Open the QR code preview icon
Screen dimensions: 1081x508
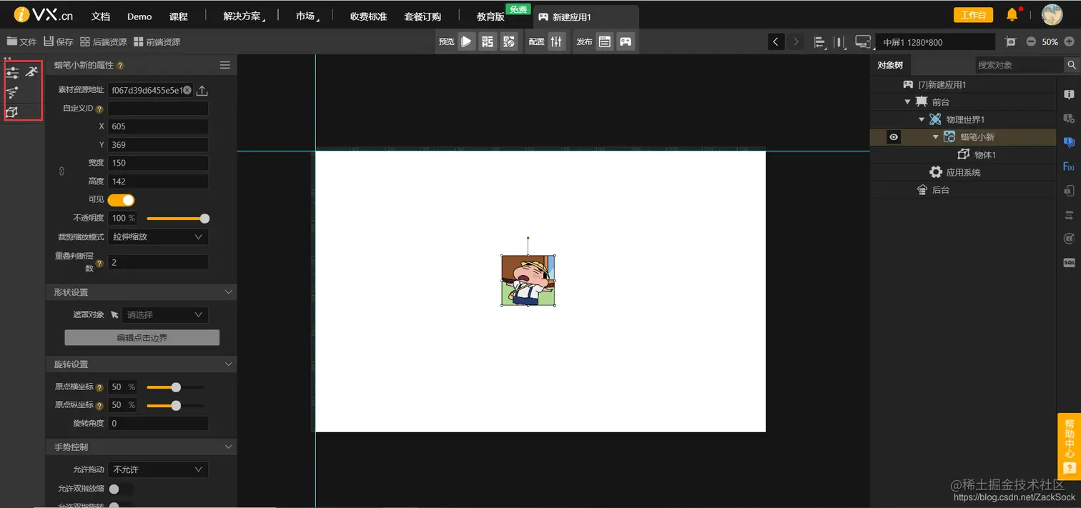488,41
